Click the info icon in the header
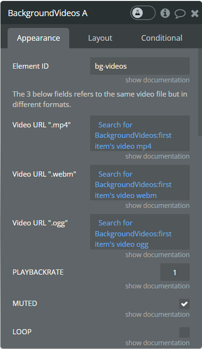This screenshot has height=349, width=202. (165, 13)
